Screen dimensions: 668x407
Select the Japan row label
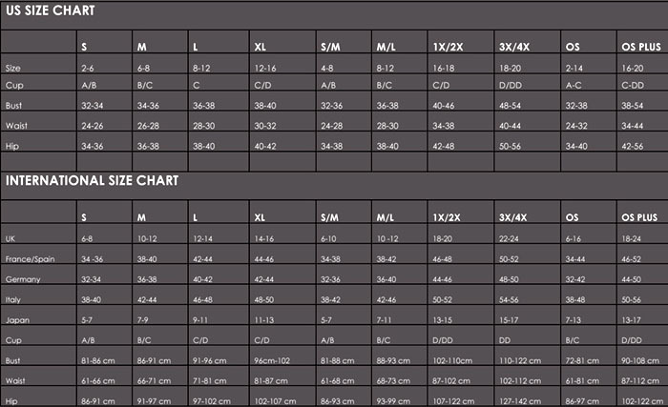coord(17,320)
